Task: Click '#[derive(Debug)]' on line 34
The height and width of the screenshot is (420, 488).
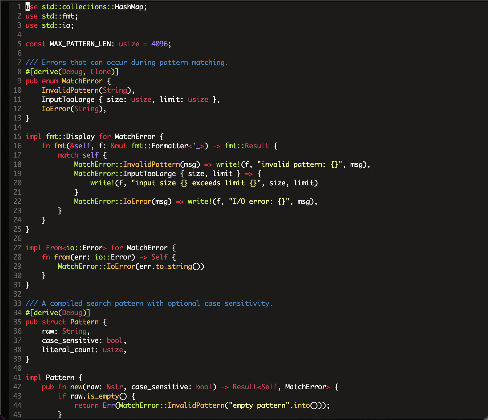Action: pos(58,313)
